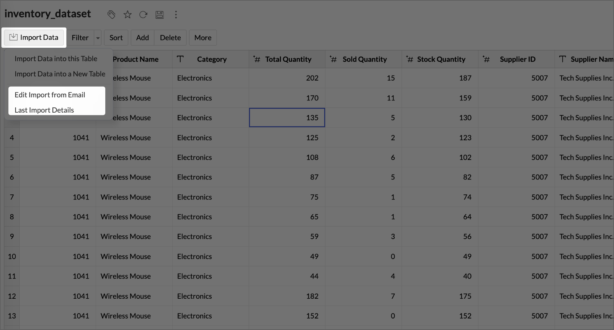Select row number 10
Screen dimensions: 614x330
pyautogui.click(x=12, y=256)
